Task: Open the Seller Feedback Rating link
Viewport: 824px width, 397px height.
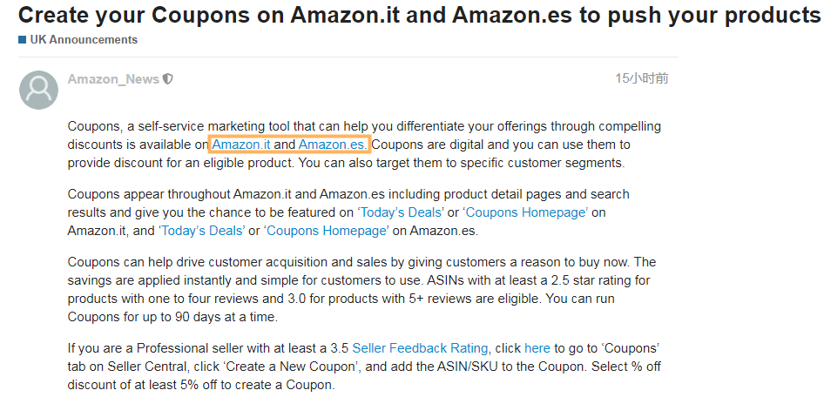Action: pos(421,348)
